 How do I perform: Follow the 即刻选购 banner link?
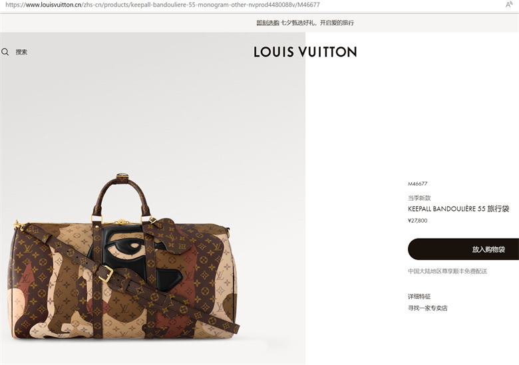(x=267, y=23)
